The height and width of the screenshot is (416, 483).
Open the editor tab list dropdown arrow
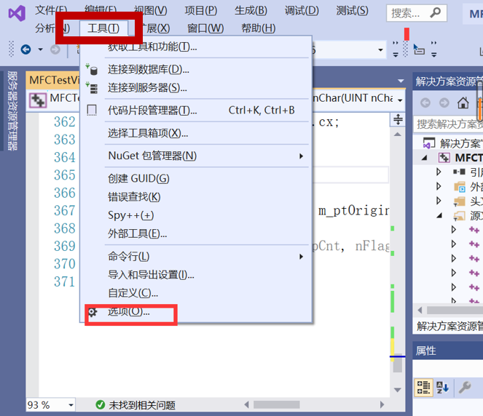coord(401,81)
